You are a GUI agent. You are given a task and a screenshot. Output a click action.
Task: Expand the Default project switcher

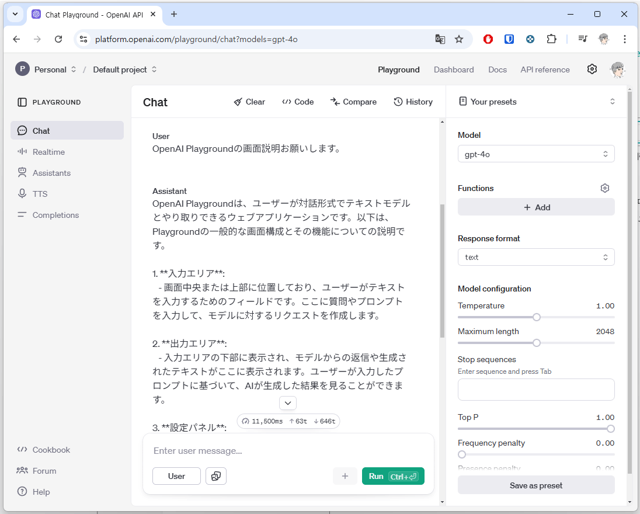[x=125, y=70]
